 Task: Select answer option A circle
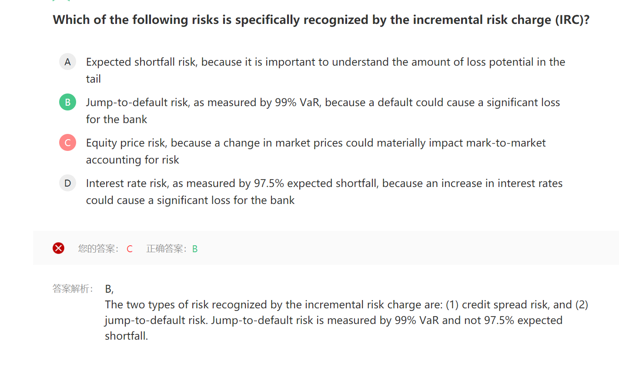67,62
